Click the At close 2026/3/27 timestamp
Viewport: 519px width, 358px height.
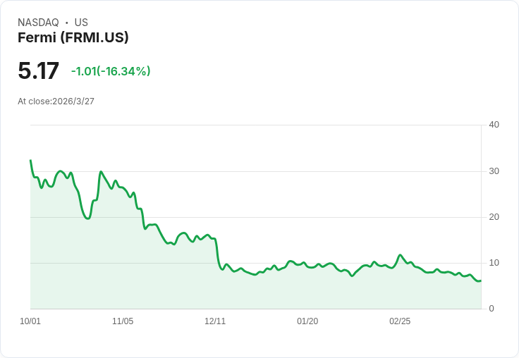click(56, 101)
